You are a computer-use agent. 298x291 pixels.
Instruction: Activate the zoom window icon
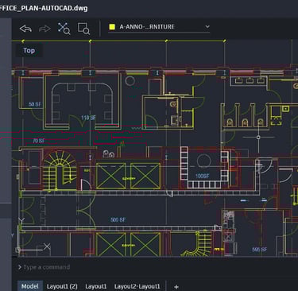(83, 29)
